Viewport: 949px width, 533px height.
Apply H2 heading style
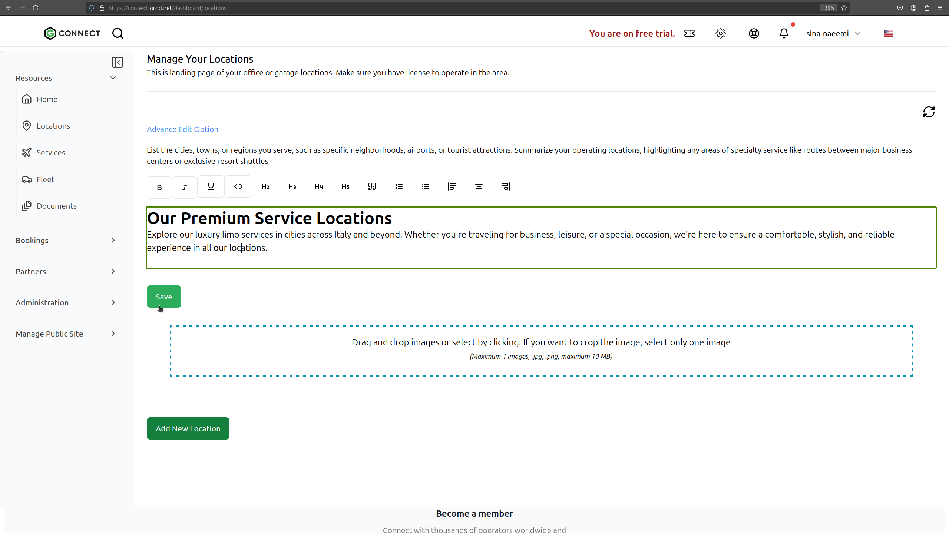265,186
